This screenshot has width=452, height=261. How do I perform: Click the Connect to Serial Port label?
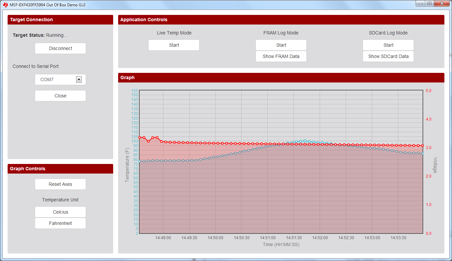click(x=36, y=66)
